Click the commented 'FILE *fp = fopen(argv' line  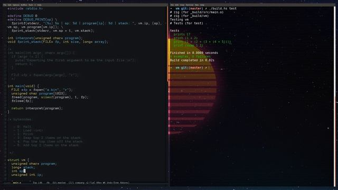[x=45, y=75]
